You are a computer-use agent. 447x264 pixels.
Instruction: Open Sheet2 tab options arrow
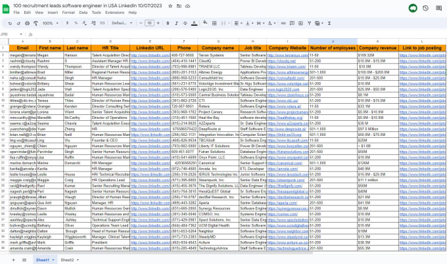[x=78, y=260]
